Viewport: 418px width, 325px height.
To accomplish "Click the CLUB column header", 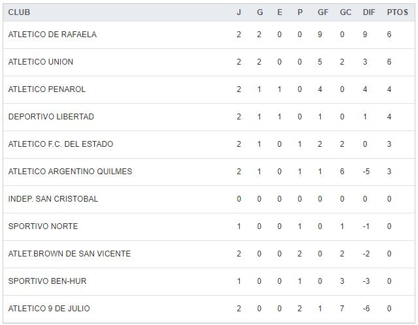I will coord(19,12).
